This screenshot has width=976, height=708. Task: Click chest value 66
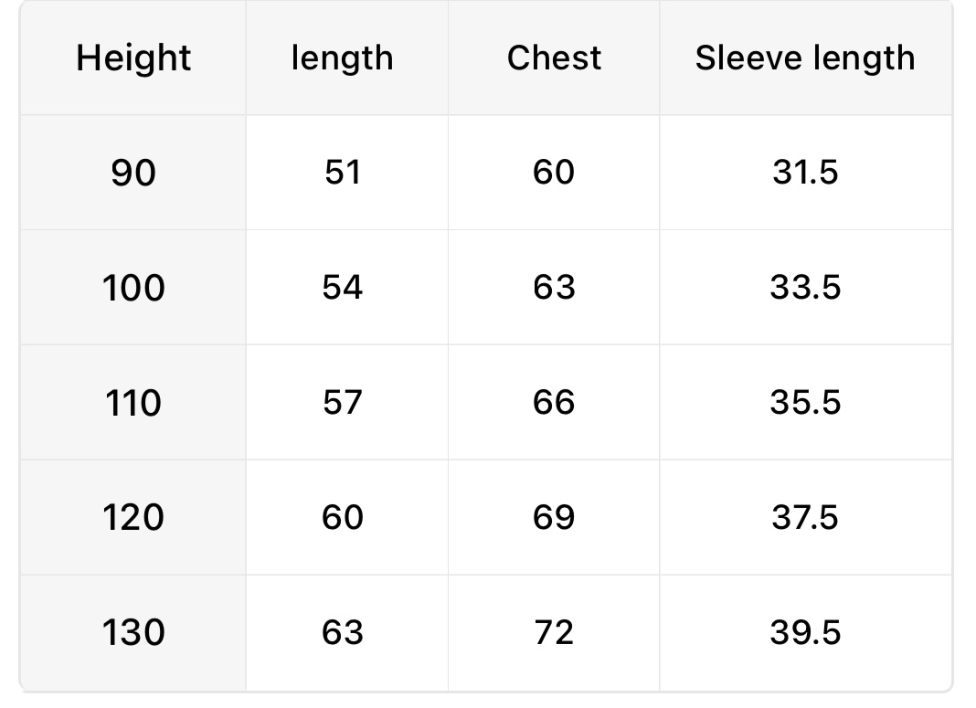pos(554,403)
